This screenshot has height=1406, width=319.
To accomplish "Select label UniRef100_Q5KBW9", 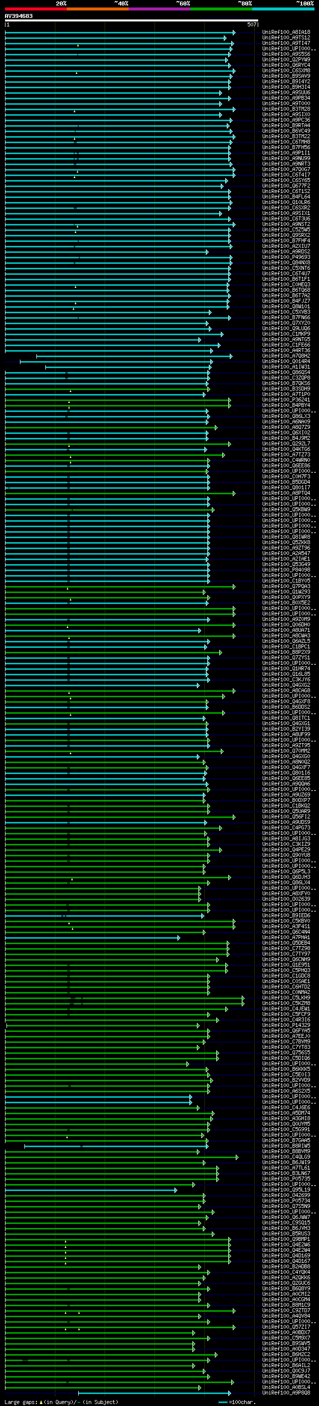I will pos(286,510).
